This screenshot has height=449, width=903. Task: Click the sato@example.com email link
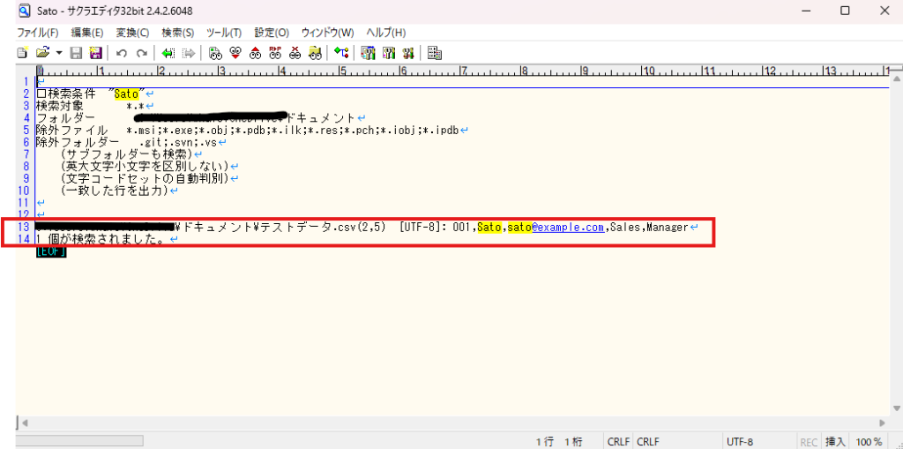pyautogui.click(x=567, y=228)
